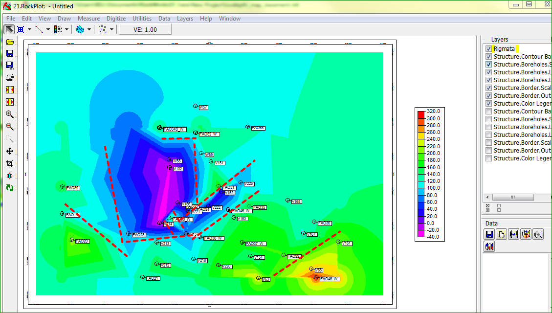Click the Save As floppy with dots

(x=10, y=66)
